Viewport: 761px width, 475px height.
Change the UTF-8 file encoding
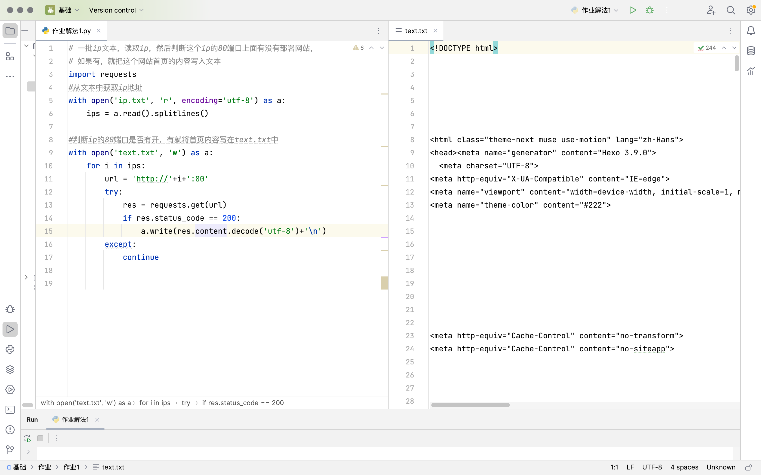[x=652, y=467]
